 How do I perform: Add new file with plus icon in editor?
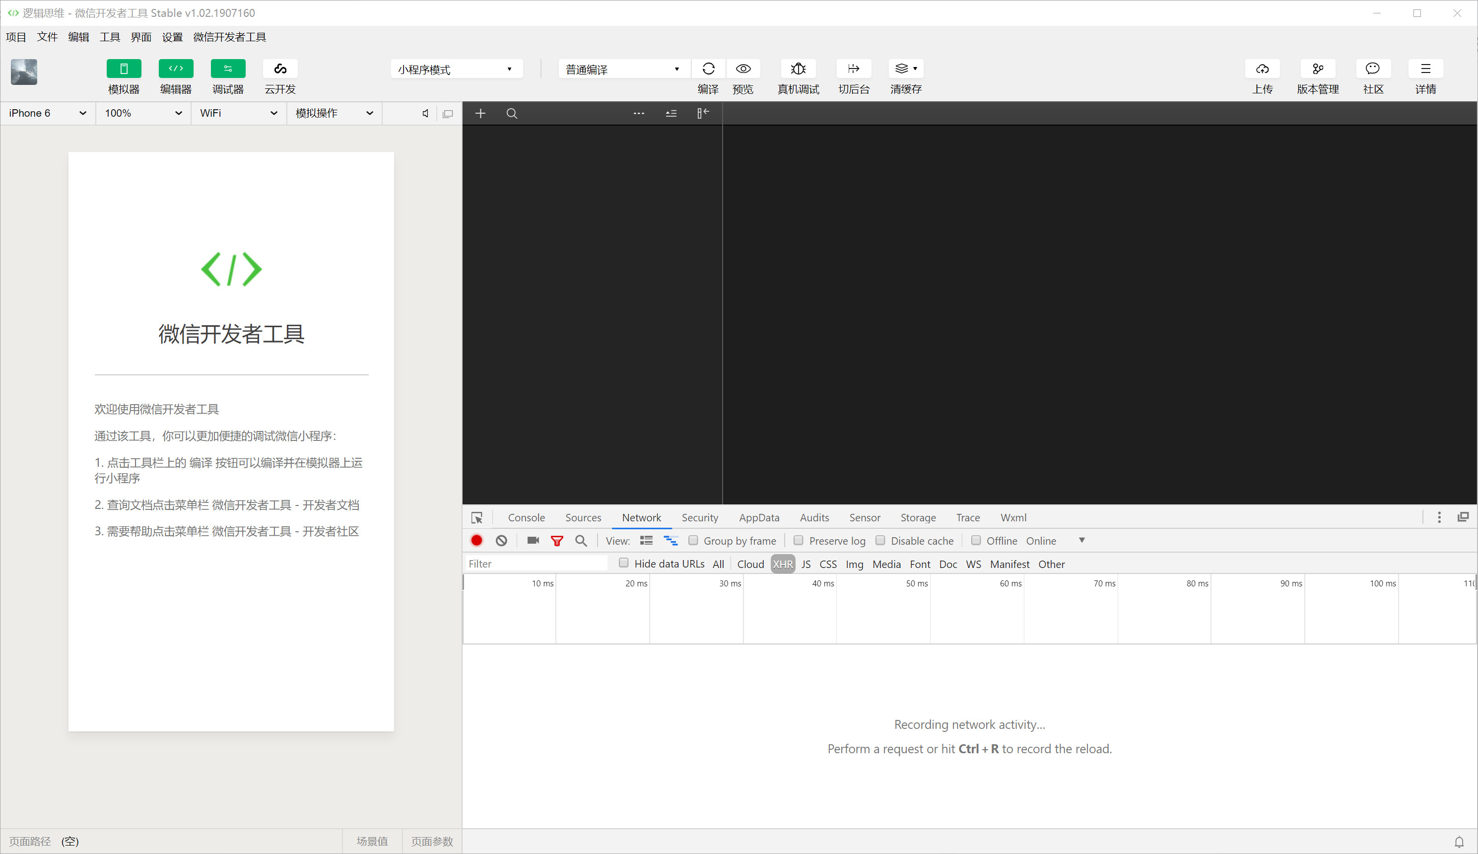(x=480, y=113)
